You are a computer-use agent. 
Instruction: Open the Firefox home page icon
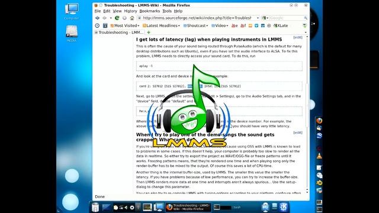[132, 18]
